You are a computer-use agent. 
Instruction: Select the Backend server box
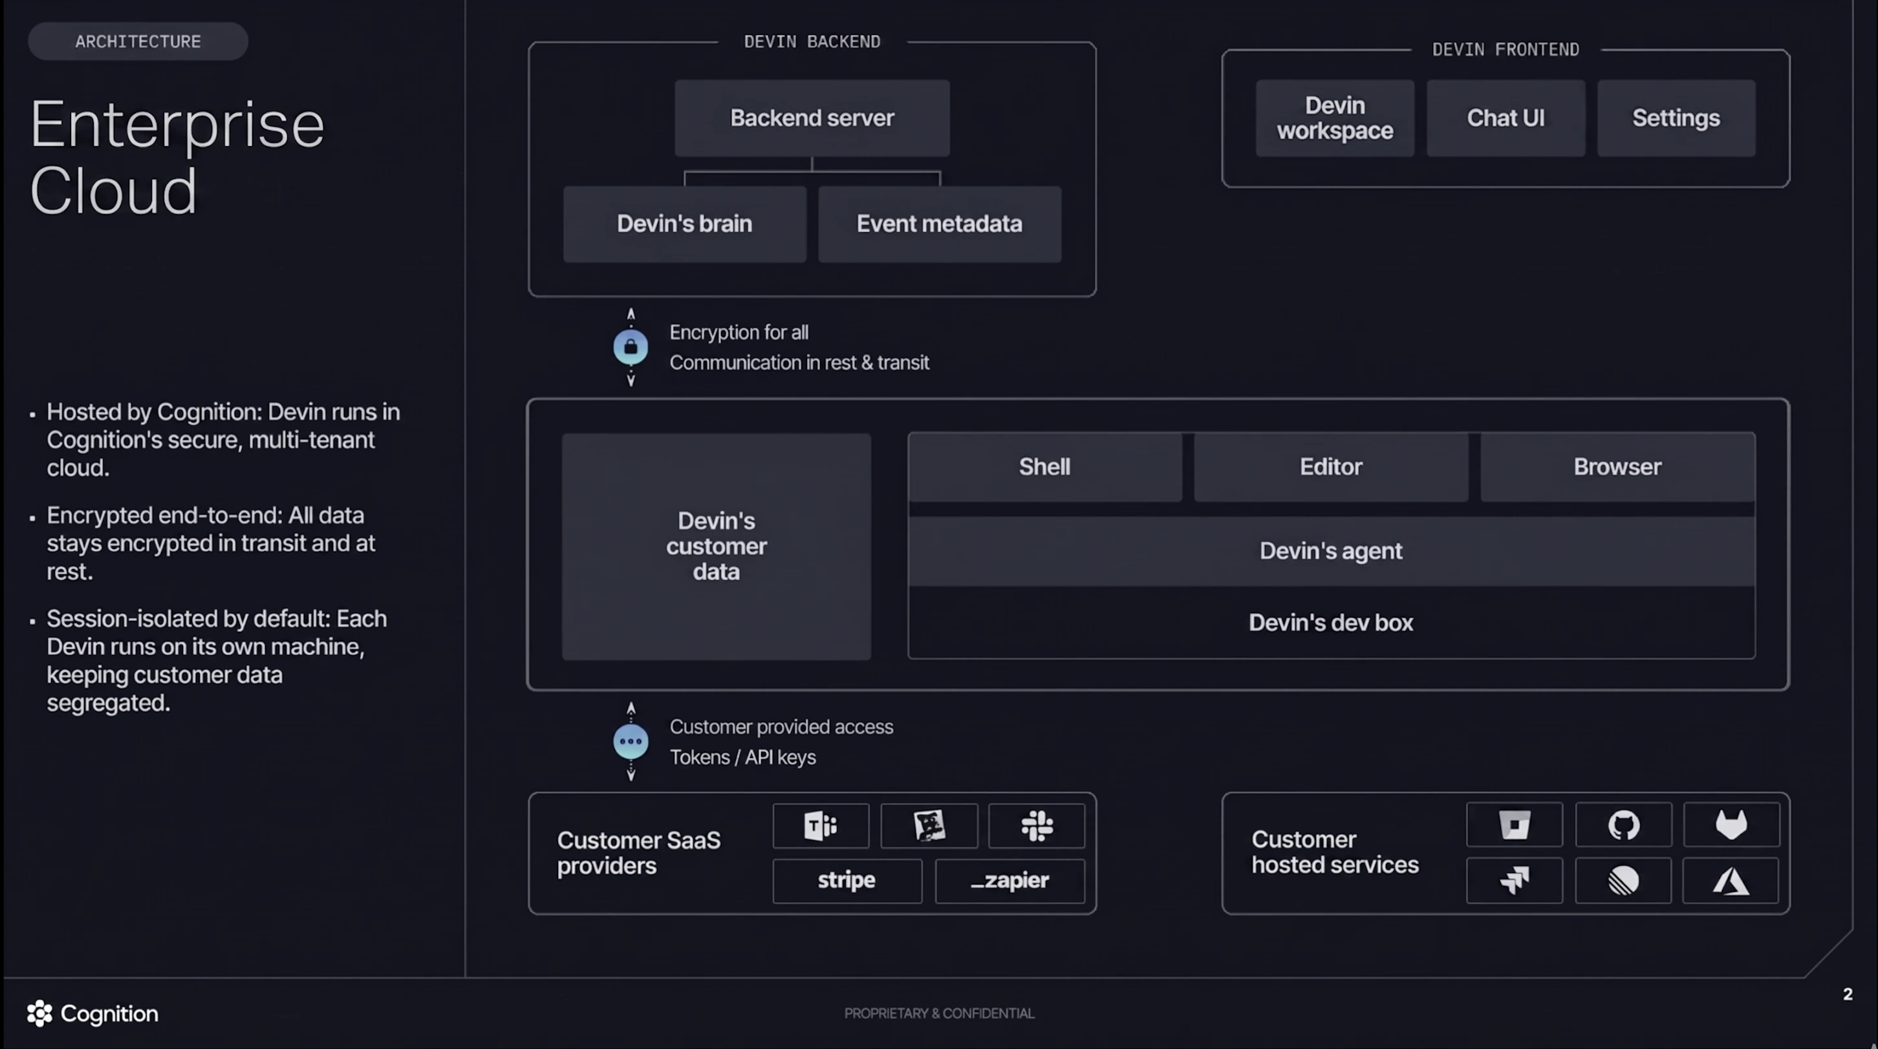pos(812,117)
